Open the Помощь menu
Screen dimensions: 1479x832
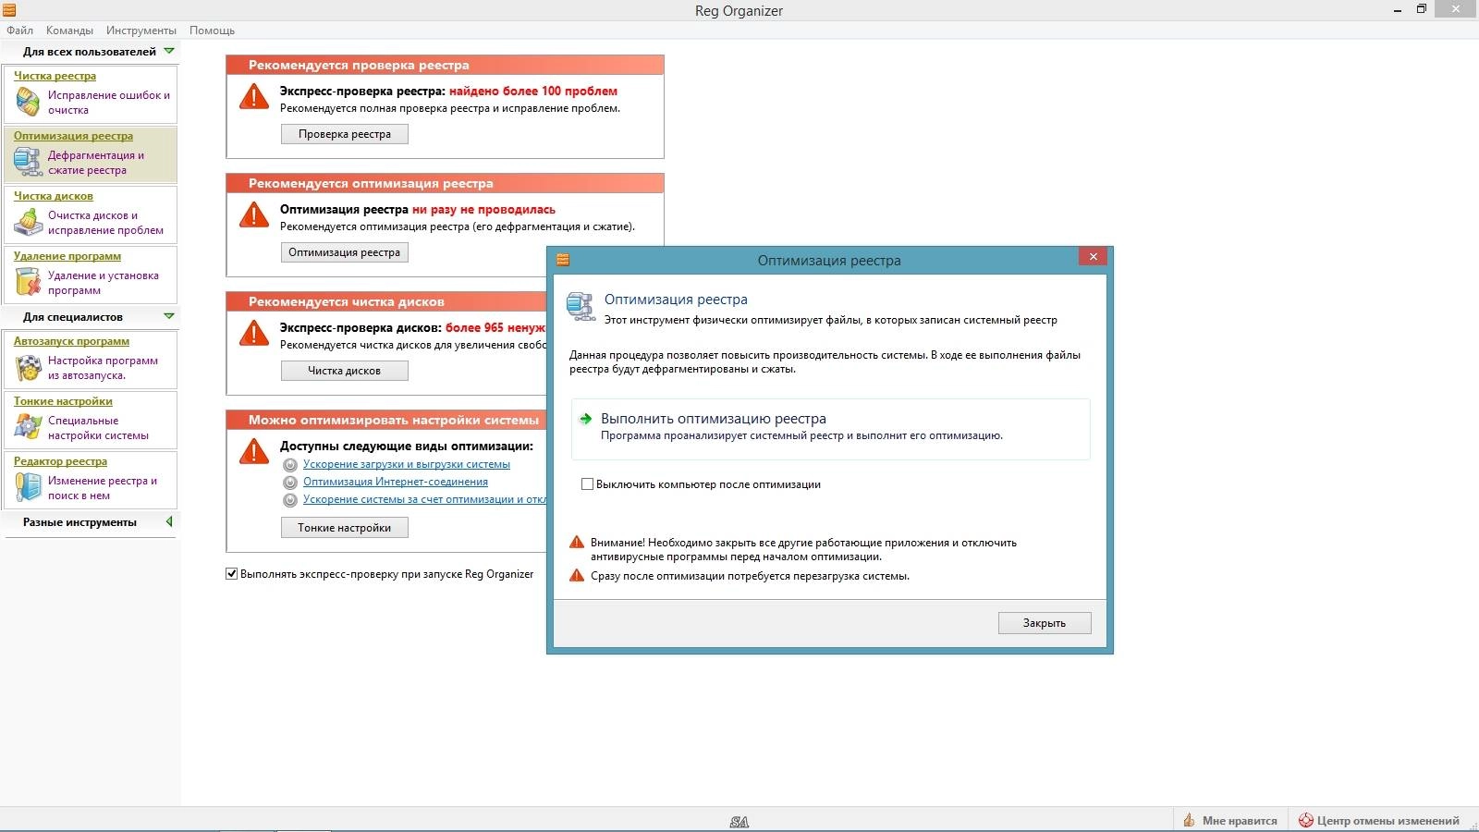[212, 31]
